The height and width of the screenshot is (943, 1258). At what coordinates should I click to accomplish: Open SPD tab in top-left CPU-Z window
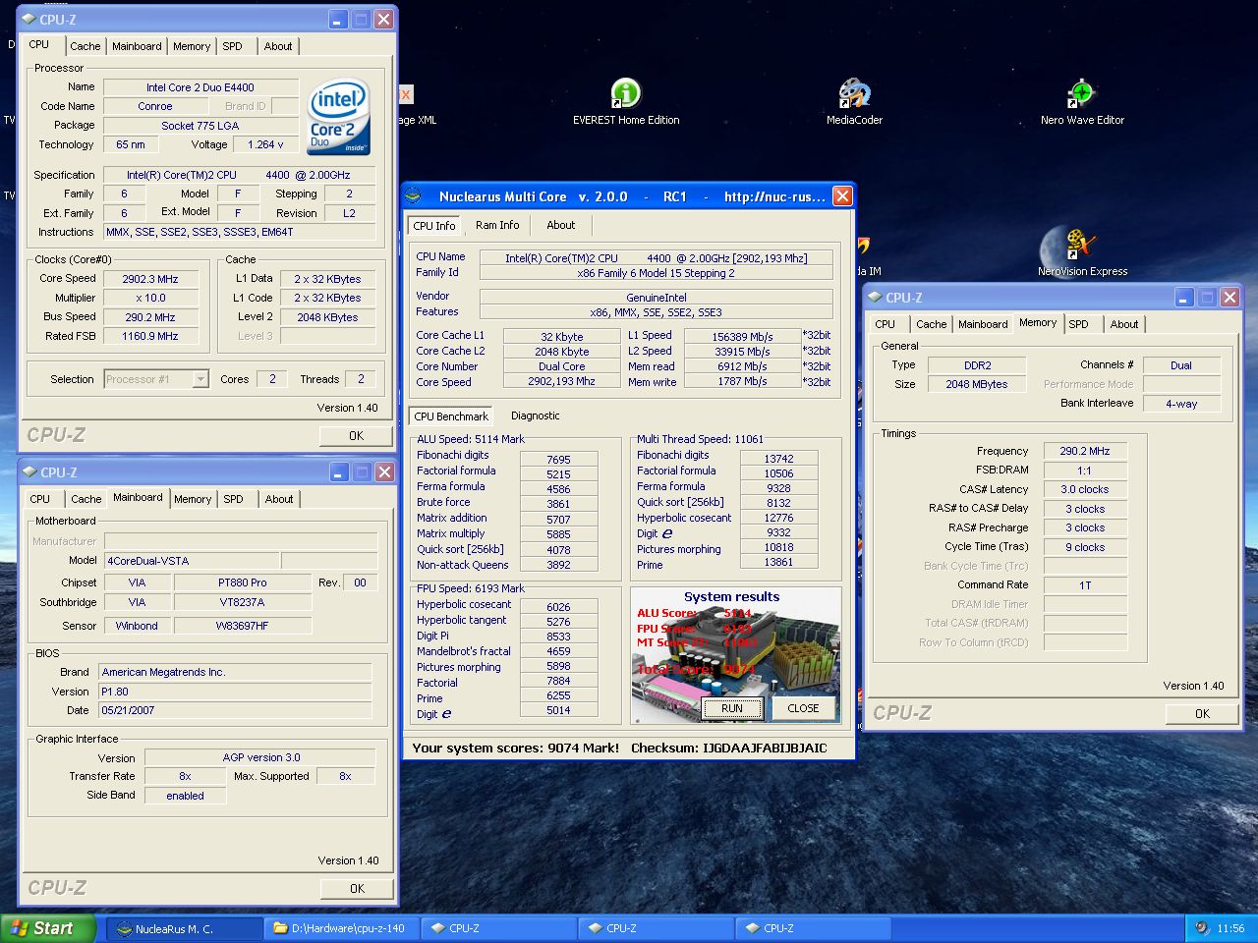click(x=232, y=46)
